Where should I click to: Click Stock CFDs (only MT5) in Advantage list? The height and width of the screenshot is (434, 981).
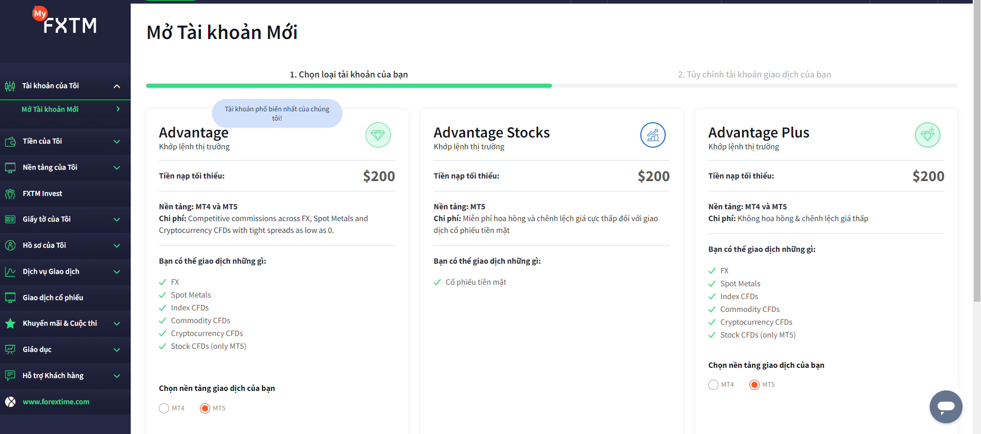tap(209, 346)
